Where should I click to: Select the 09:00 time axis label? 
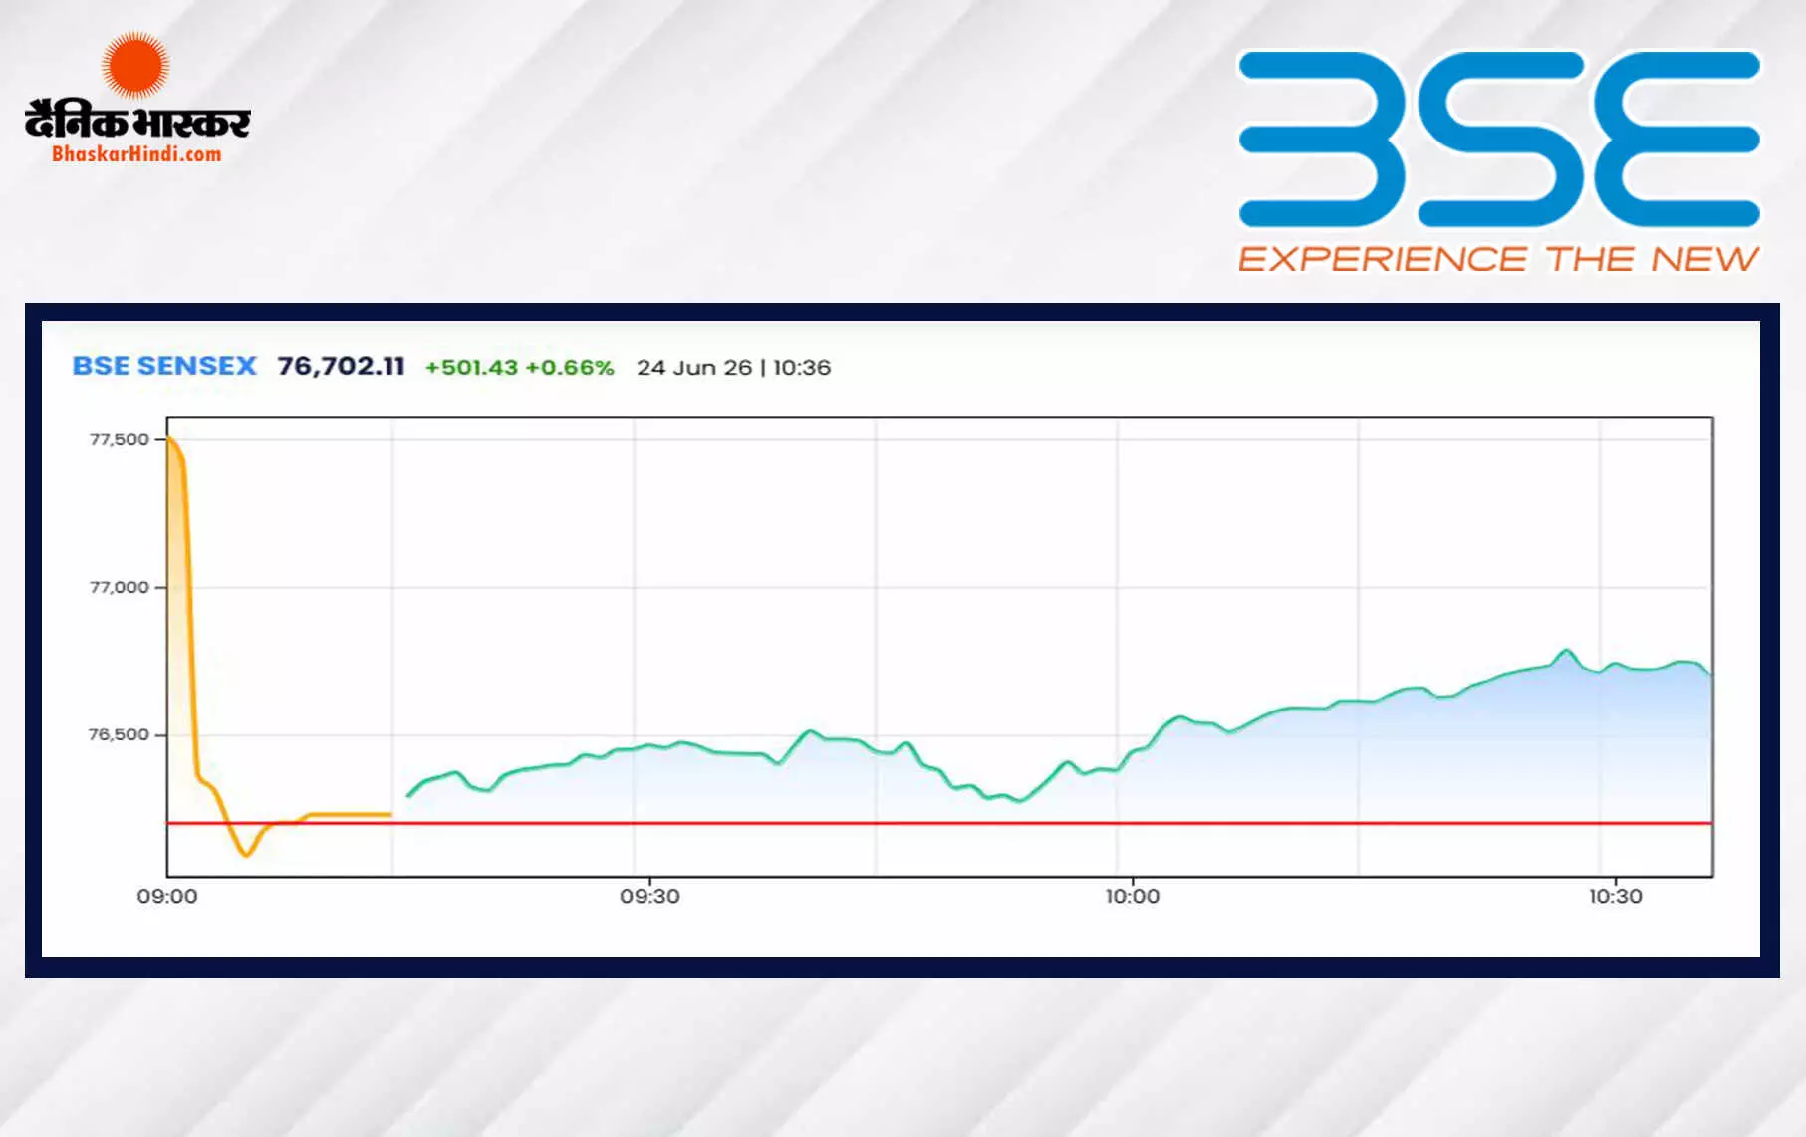[167, 896]
